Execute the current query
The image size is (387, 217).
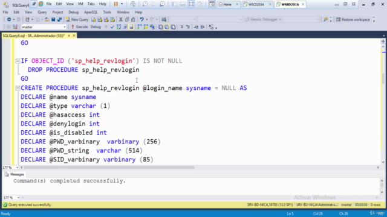(x=79, y=27)
